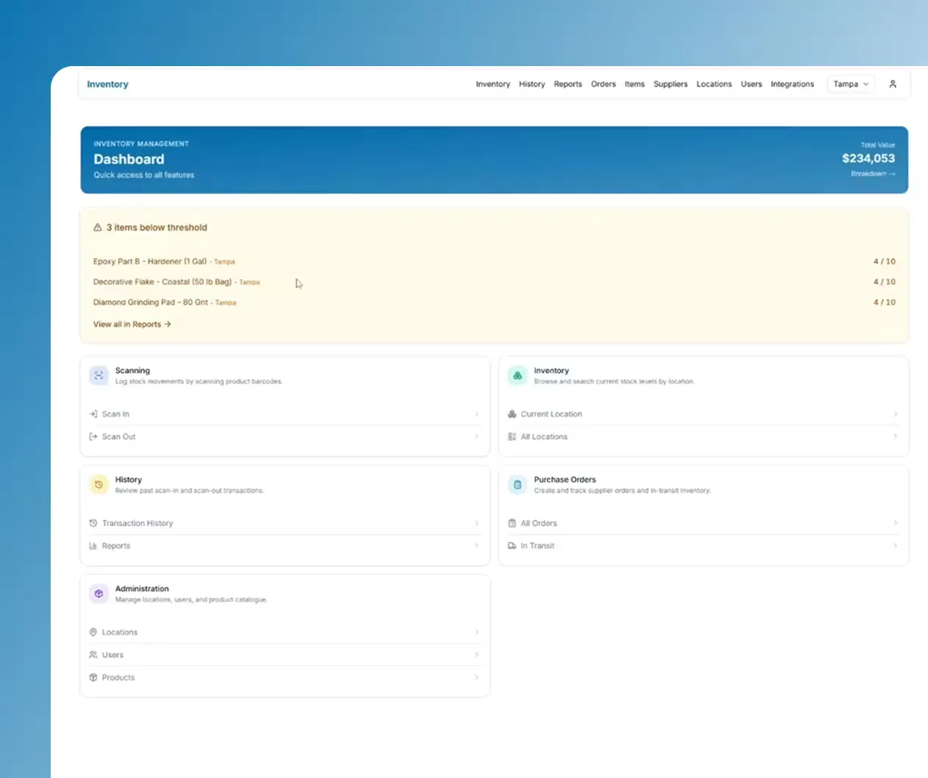Open the Tampa location dropdown
Image resolution: width=928 pixels, height=778 pixels.
(851, 84)
